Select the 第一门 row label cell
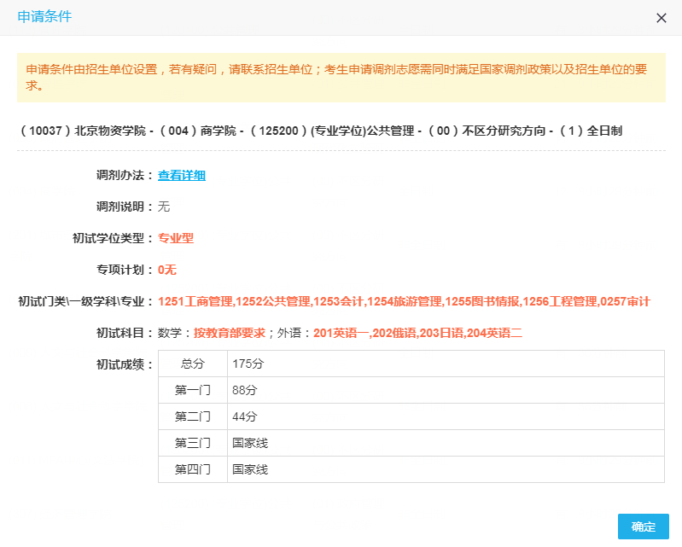This screenshot has height=547, width=682. tap(193, 391)
